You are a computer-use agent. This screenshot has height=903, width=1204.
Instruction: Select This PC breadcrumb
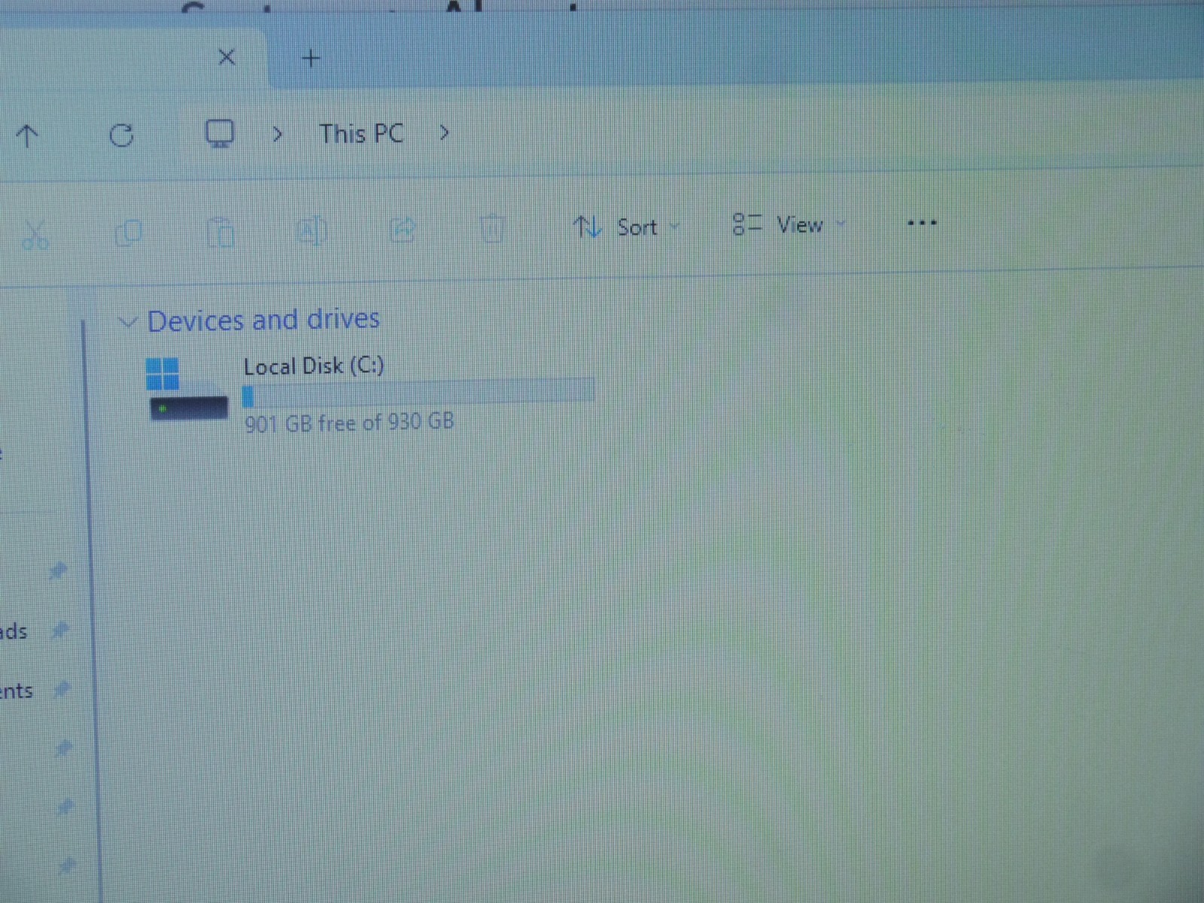(x=361, y=134)
